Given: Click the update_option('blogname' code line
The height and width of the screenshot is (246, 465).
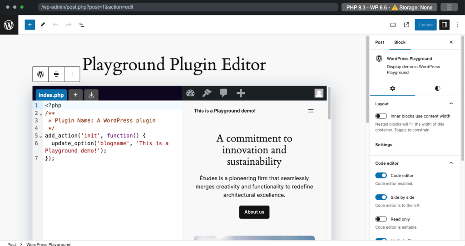Looking at the screenshot, I should pos(107,147).
